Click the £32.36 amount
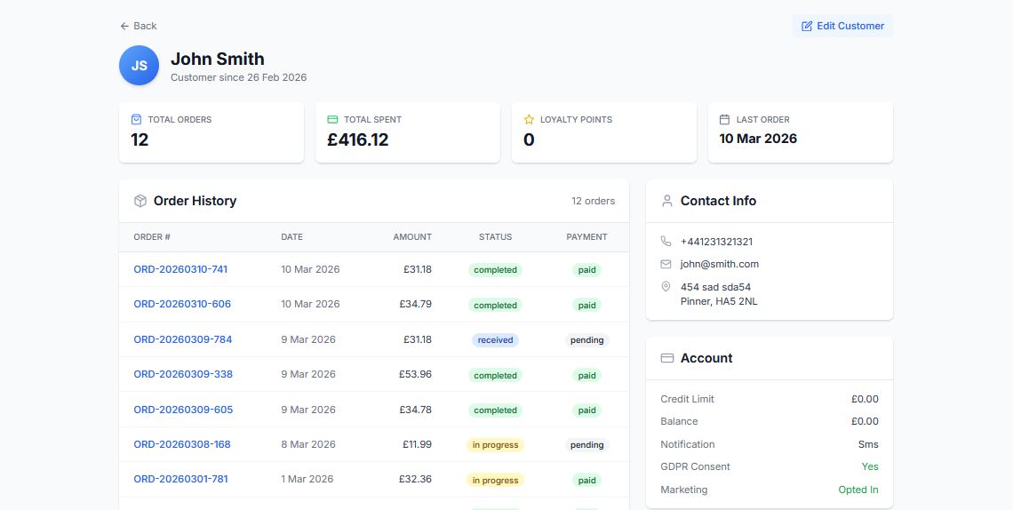 415,479
